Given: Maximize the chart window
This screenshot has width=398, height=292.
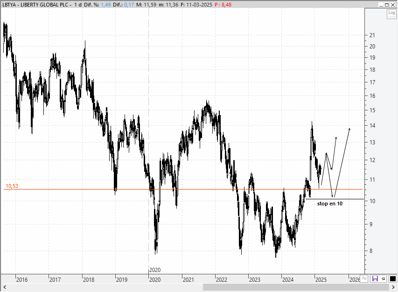Looking at the screenshot, I should pos(387,5).
